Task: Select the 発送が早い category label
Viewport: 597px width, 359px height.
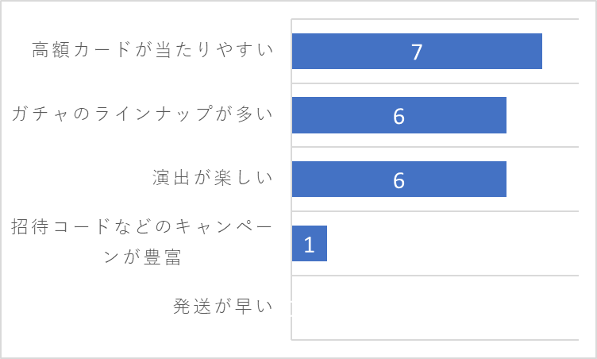Action: [x=223, y=306]
